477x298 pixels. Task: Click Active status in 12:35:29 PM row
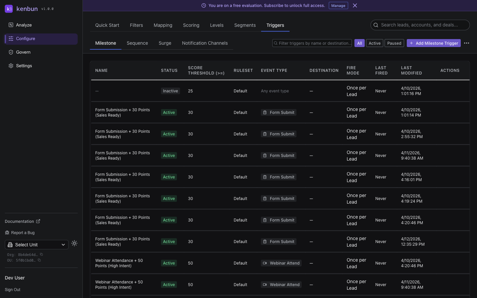point(169,242)
